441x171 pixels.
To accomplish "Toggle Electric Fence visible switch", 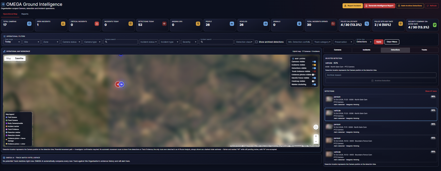I will [x=314, y=78].
